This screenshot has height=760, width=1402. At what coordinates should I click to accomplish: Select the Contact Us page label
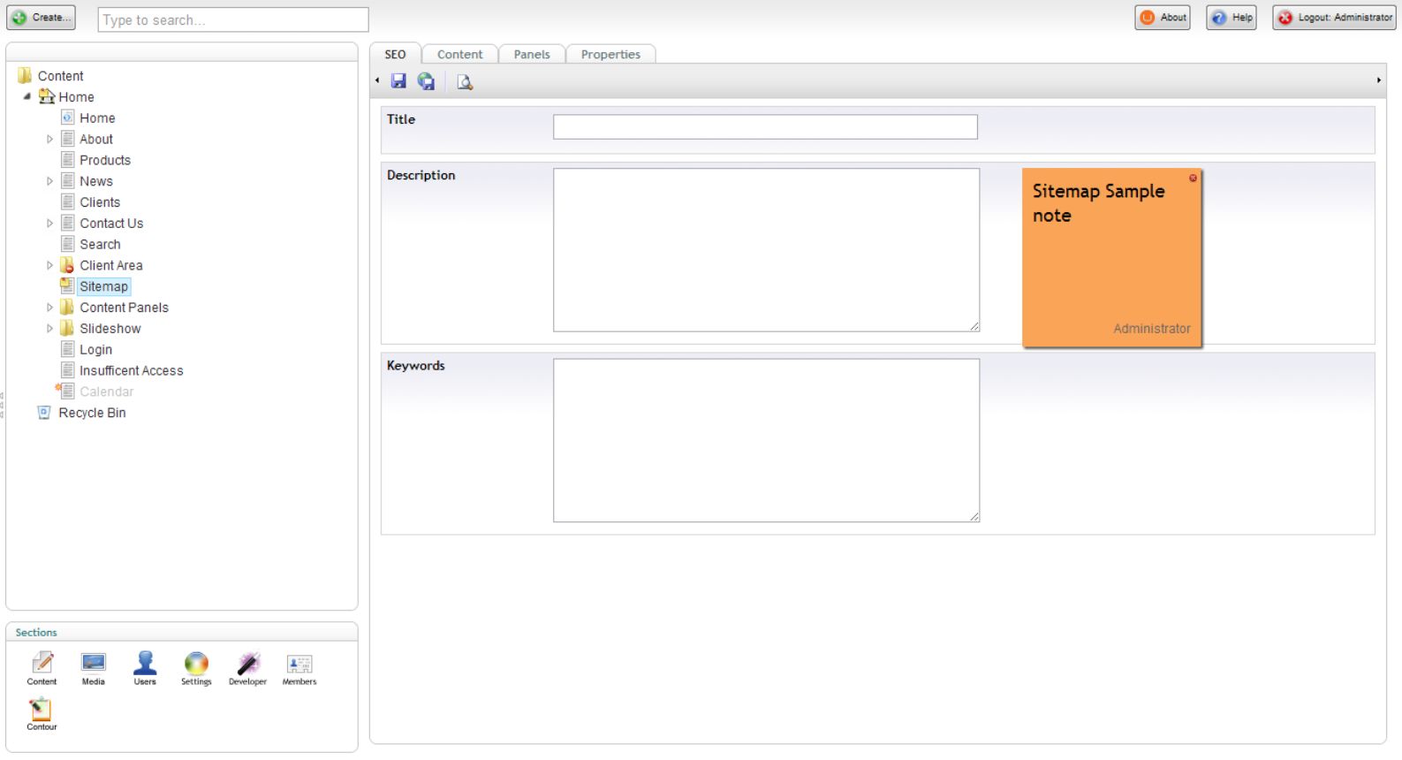(111, 224)
